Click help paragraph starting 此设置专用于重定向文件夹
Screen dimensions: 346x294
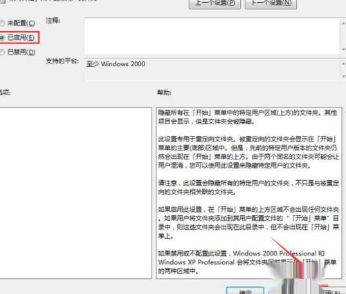[x=248, y=152]
